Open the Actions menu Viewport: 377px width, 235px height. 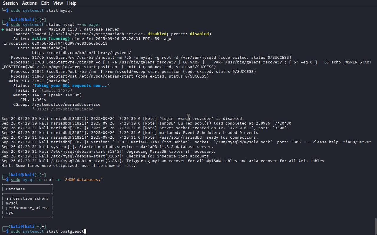[x=29, y=3]
